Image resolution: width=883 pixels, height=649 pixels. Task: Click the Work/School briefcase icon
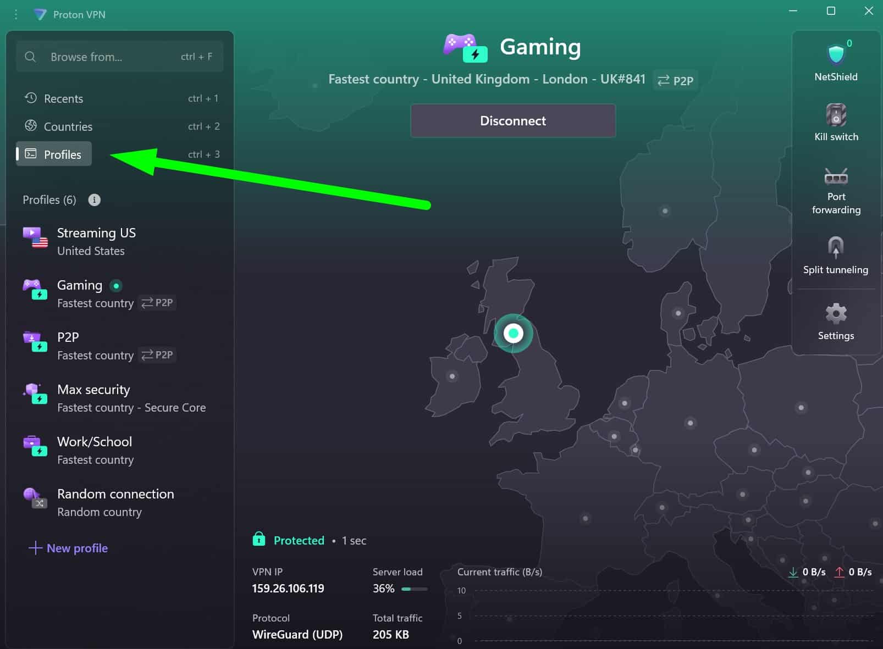point(35,446)
